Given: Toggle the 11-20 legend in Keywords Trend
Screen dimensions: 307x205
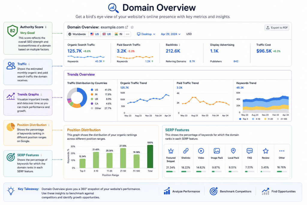Looking at the screenshot, I should click(269, 119).
